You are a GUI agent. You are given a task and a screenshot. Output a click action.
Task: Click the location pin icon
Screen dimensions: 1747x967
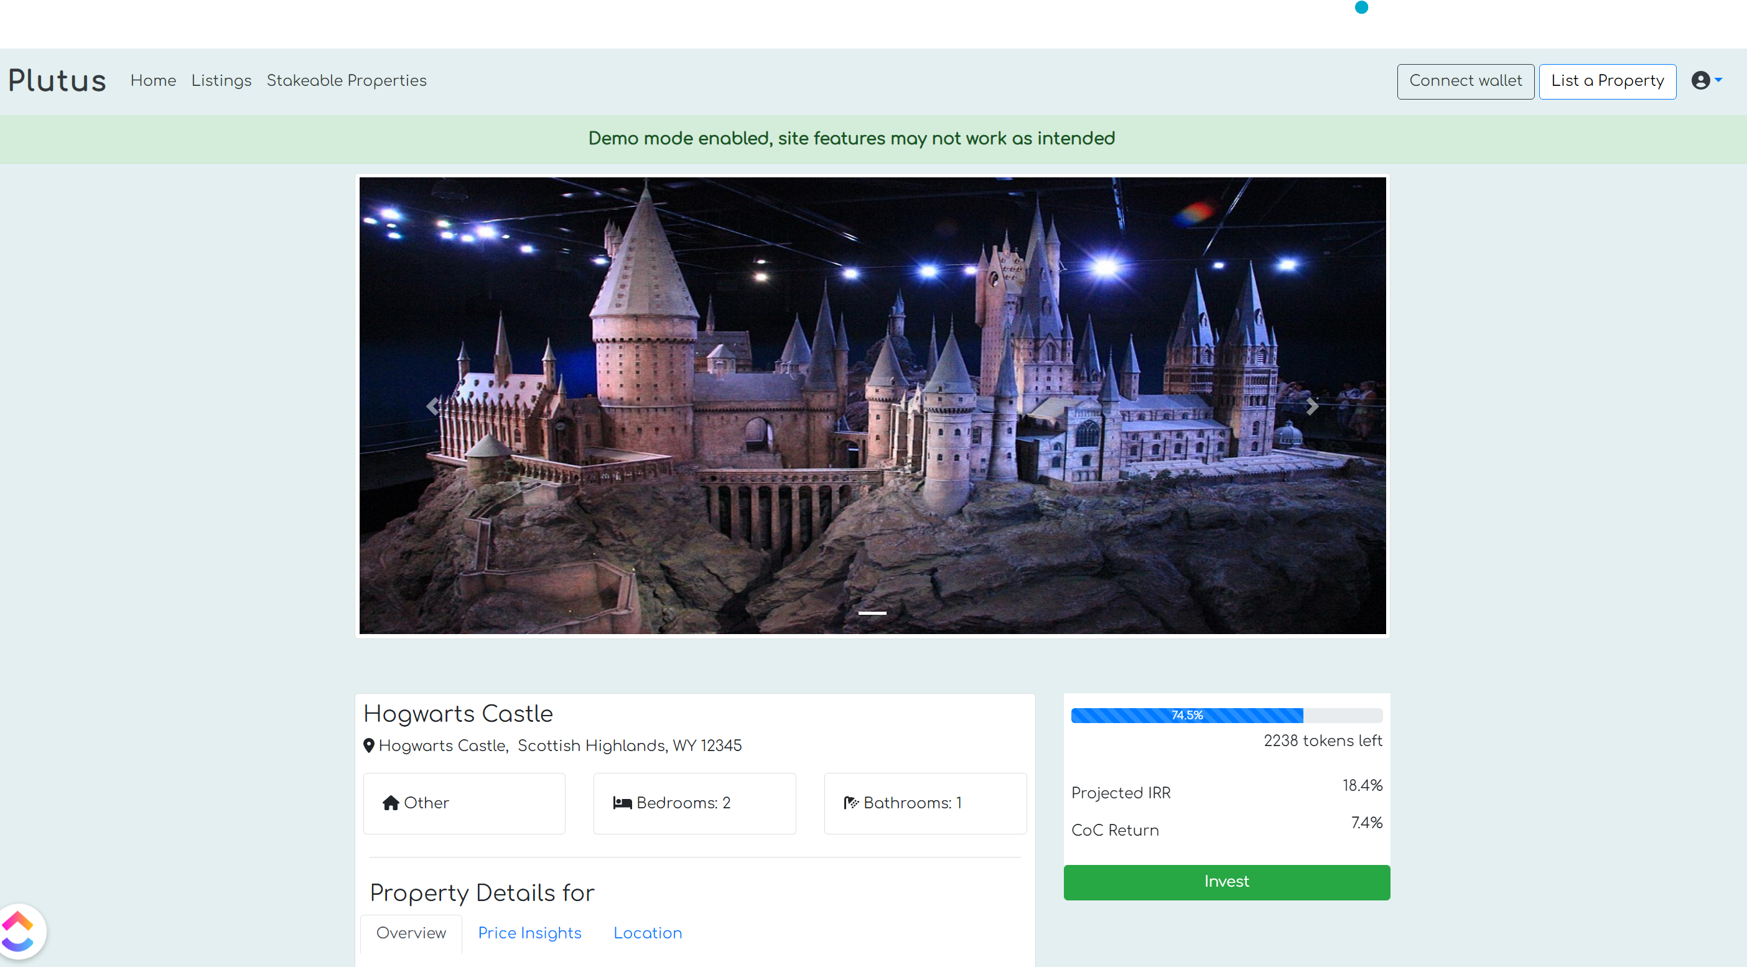point(369,745)
